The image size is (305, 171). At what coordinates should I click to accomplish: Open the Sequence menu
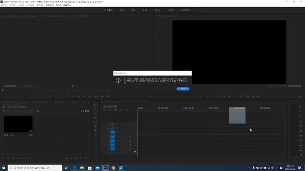[x=30, y=5]
